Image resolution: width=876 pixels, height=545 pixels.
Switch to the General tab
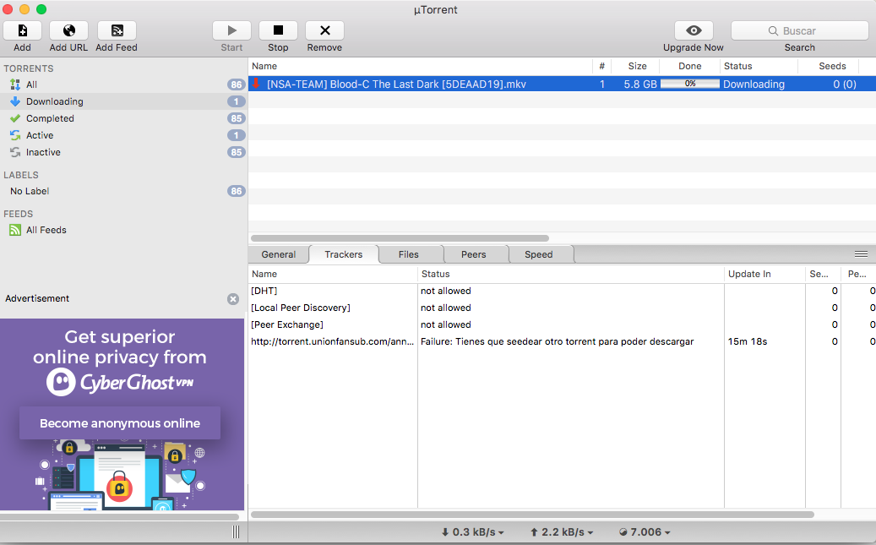278,254
